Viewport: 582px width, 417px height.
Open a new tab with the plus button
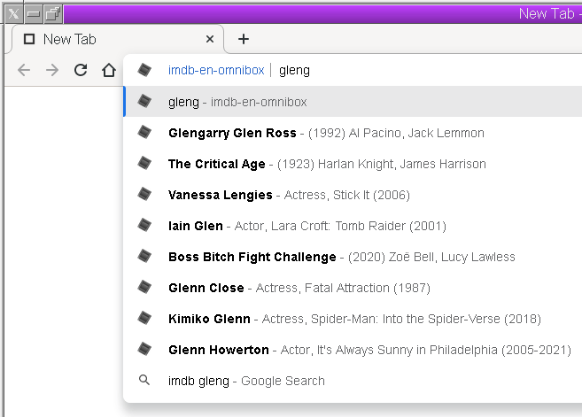[x=244, y=39]
